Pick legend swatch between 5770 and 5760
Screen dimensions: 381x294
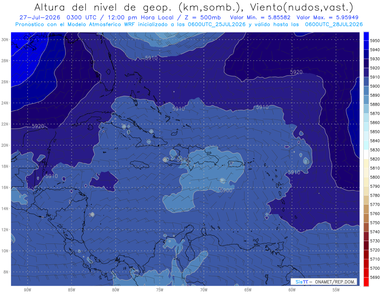(x=366, y=209)
